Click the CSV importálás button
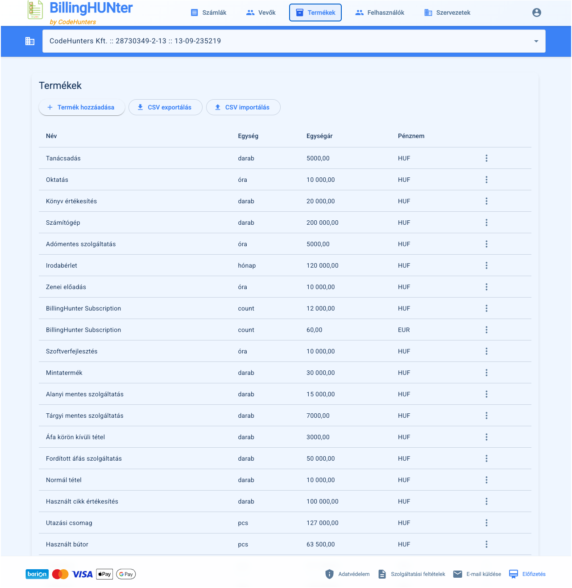Viewport: 572px width, 588px height. click(243, 107)
